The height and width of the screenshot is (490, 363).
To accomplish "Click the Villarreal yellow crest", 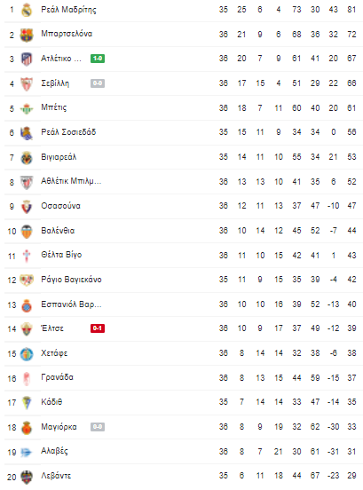I will pyautogui.click(x=27, y=157).
